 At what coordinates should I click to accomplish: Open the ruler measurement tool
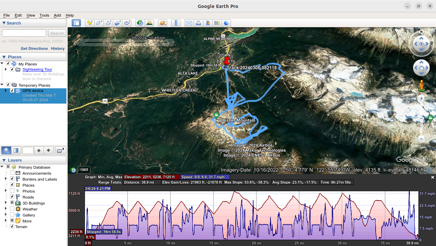click(x=176, y=23)
